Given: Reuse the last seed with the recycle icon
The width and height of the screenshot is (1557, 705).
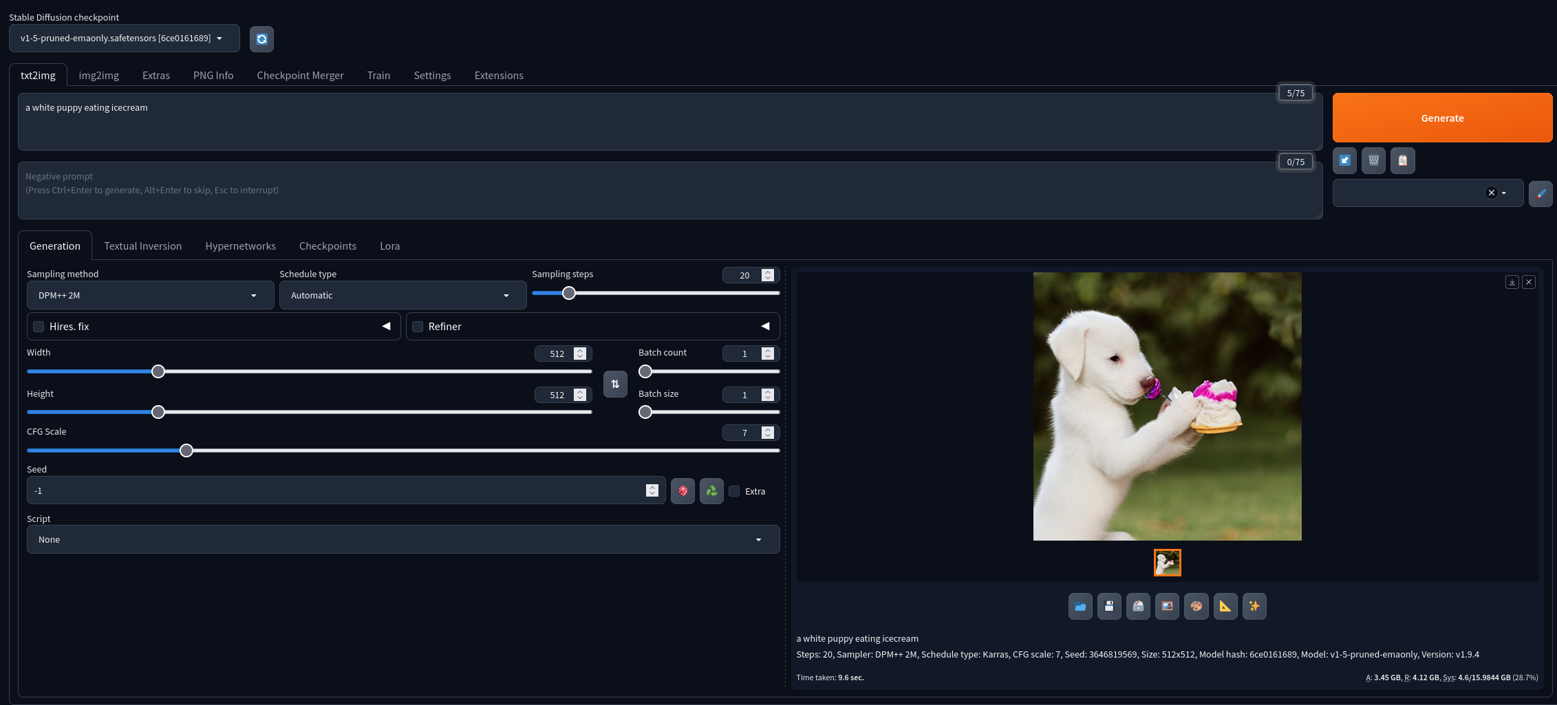Looking at the screenshot, I should click(711, 491).
